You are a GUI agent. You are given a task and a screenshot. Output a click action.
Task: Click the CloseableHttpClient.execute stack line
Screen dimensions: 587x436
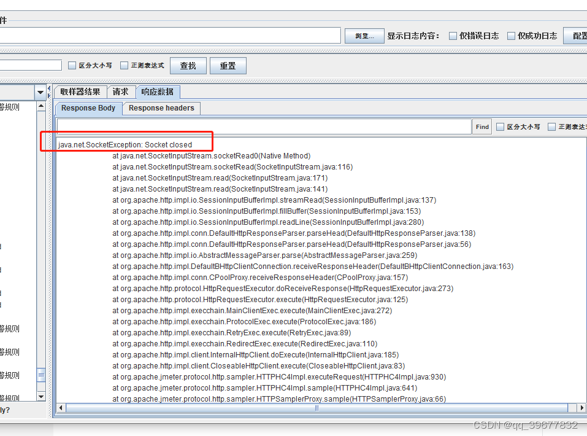(259, 366)
